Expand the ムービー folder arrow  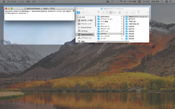[x=122, y=39]
